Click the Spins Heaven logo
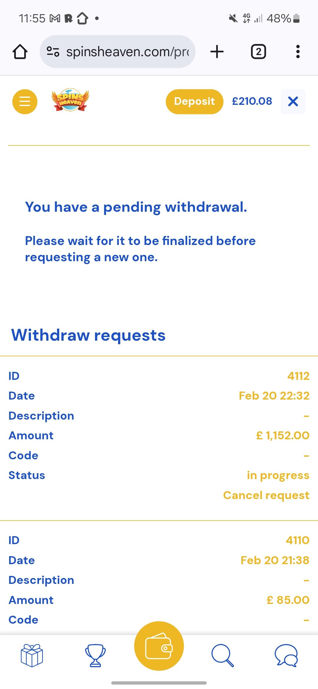This screenshot has height=689, width=318. pos(70,100)
